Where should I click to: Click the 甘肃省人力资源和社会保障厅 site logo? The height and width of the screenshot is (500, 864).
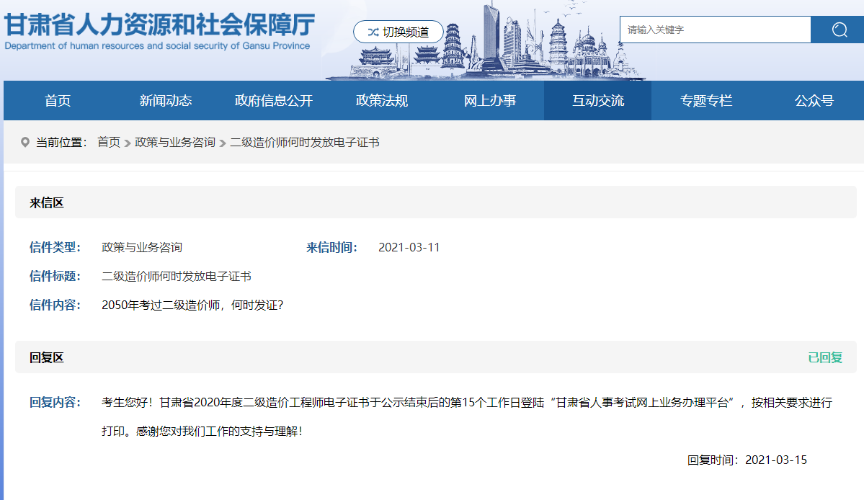(x=159, y=30)
